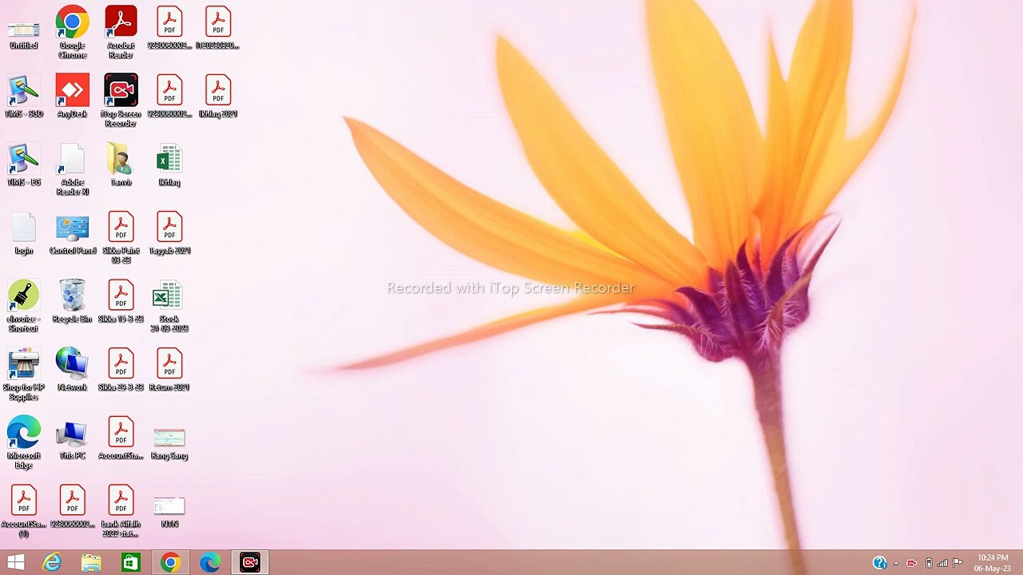The height and width of the screenshot is (575, 1023).
Task: Select the NTN image thumbnail
Action: pyautogui.click(x=169, y=506)
